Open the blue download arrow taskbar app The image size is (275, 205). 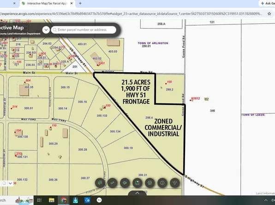click(75, 200)
